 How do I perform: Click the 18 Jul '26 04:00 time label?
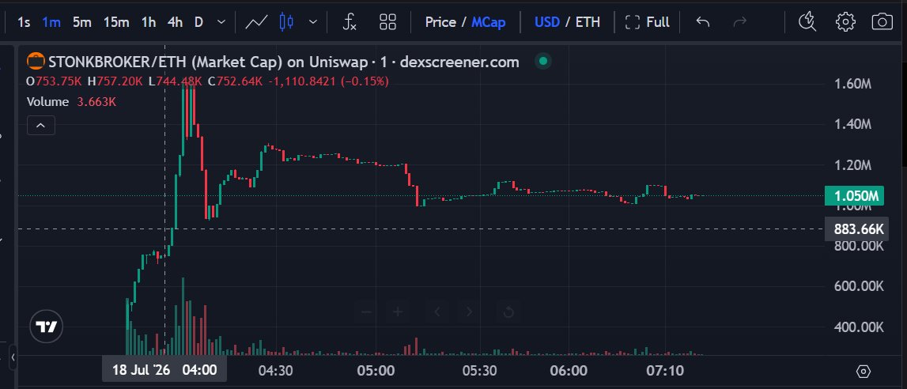164,370
